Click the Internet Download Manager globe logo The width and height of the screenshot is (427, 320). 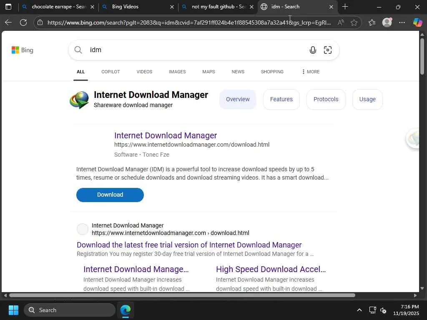coord(79,100)
